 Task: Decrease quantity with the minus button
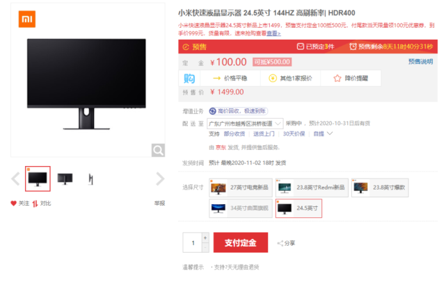click(205, 248)
